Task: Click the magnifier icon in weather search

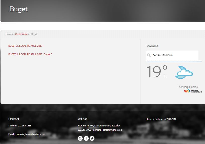Action: click(x=149, y=55)
